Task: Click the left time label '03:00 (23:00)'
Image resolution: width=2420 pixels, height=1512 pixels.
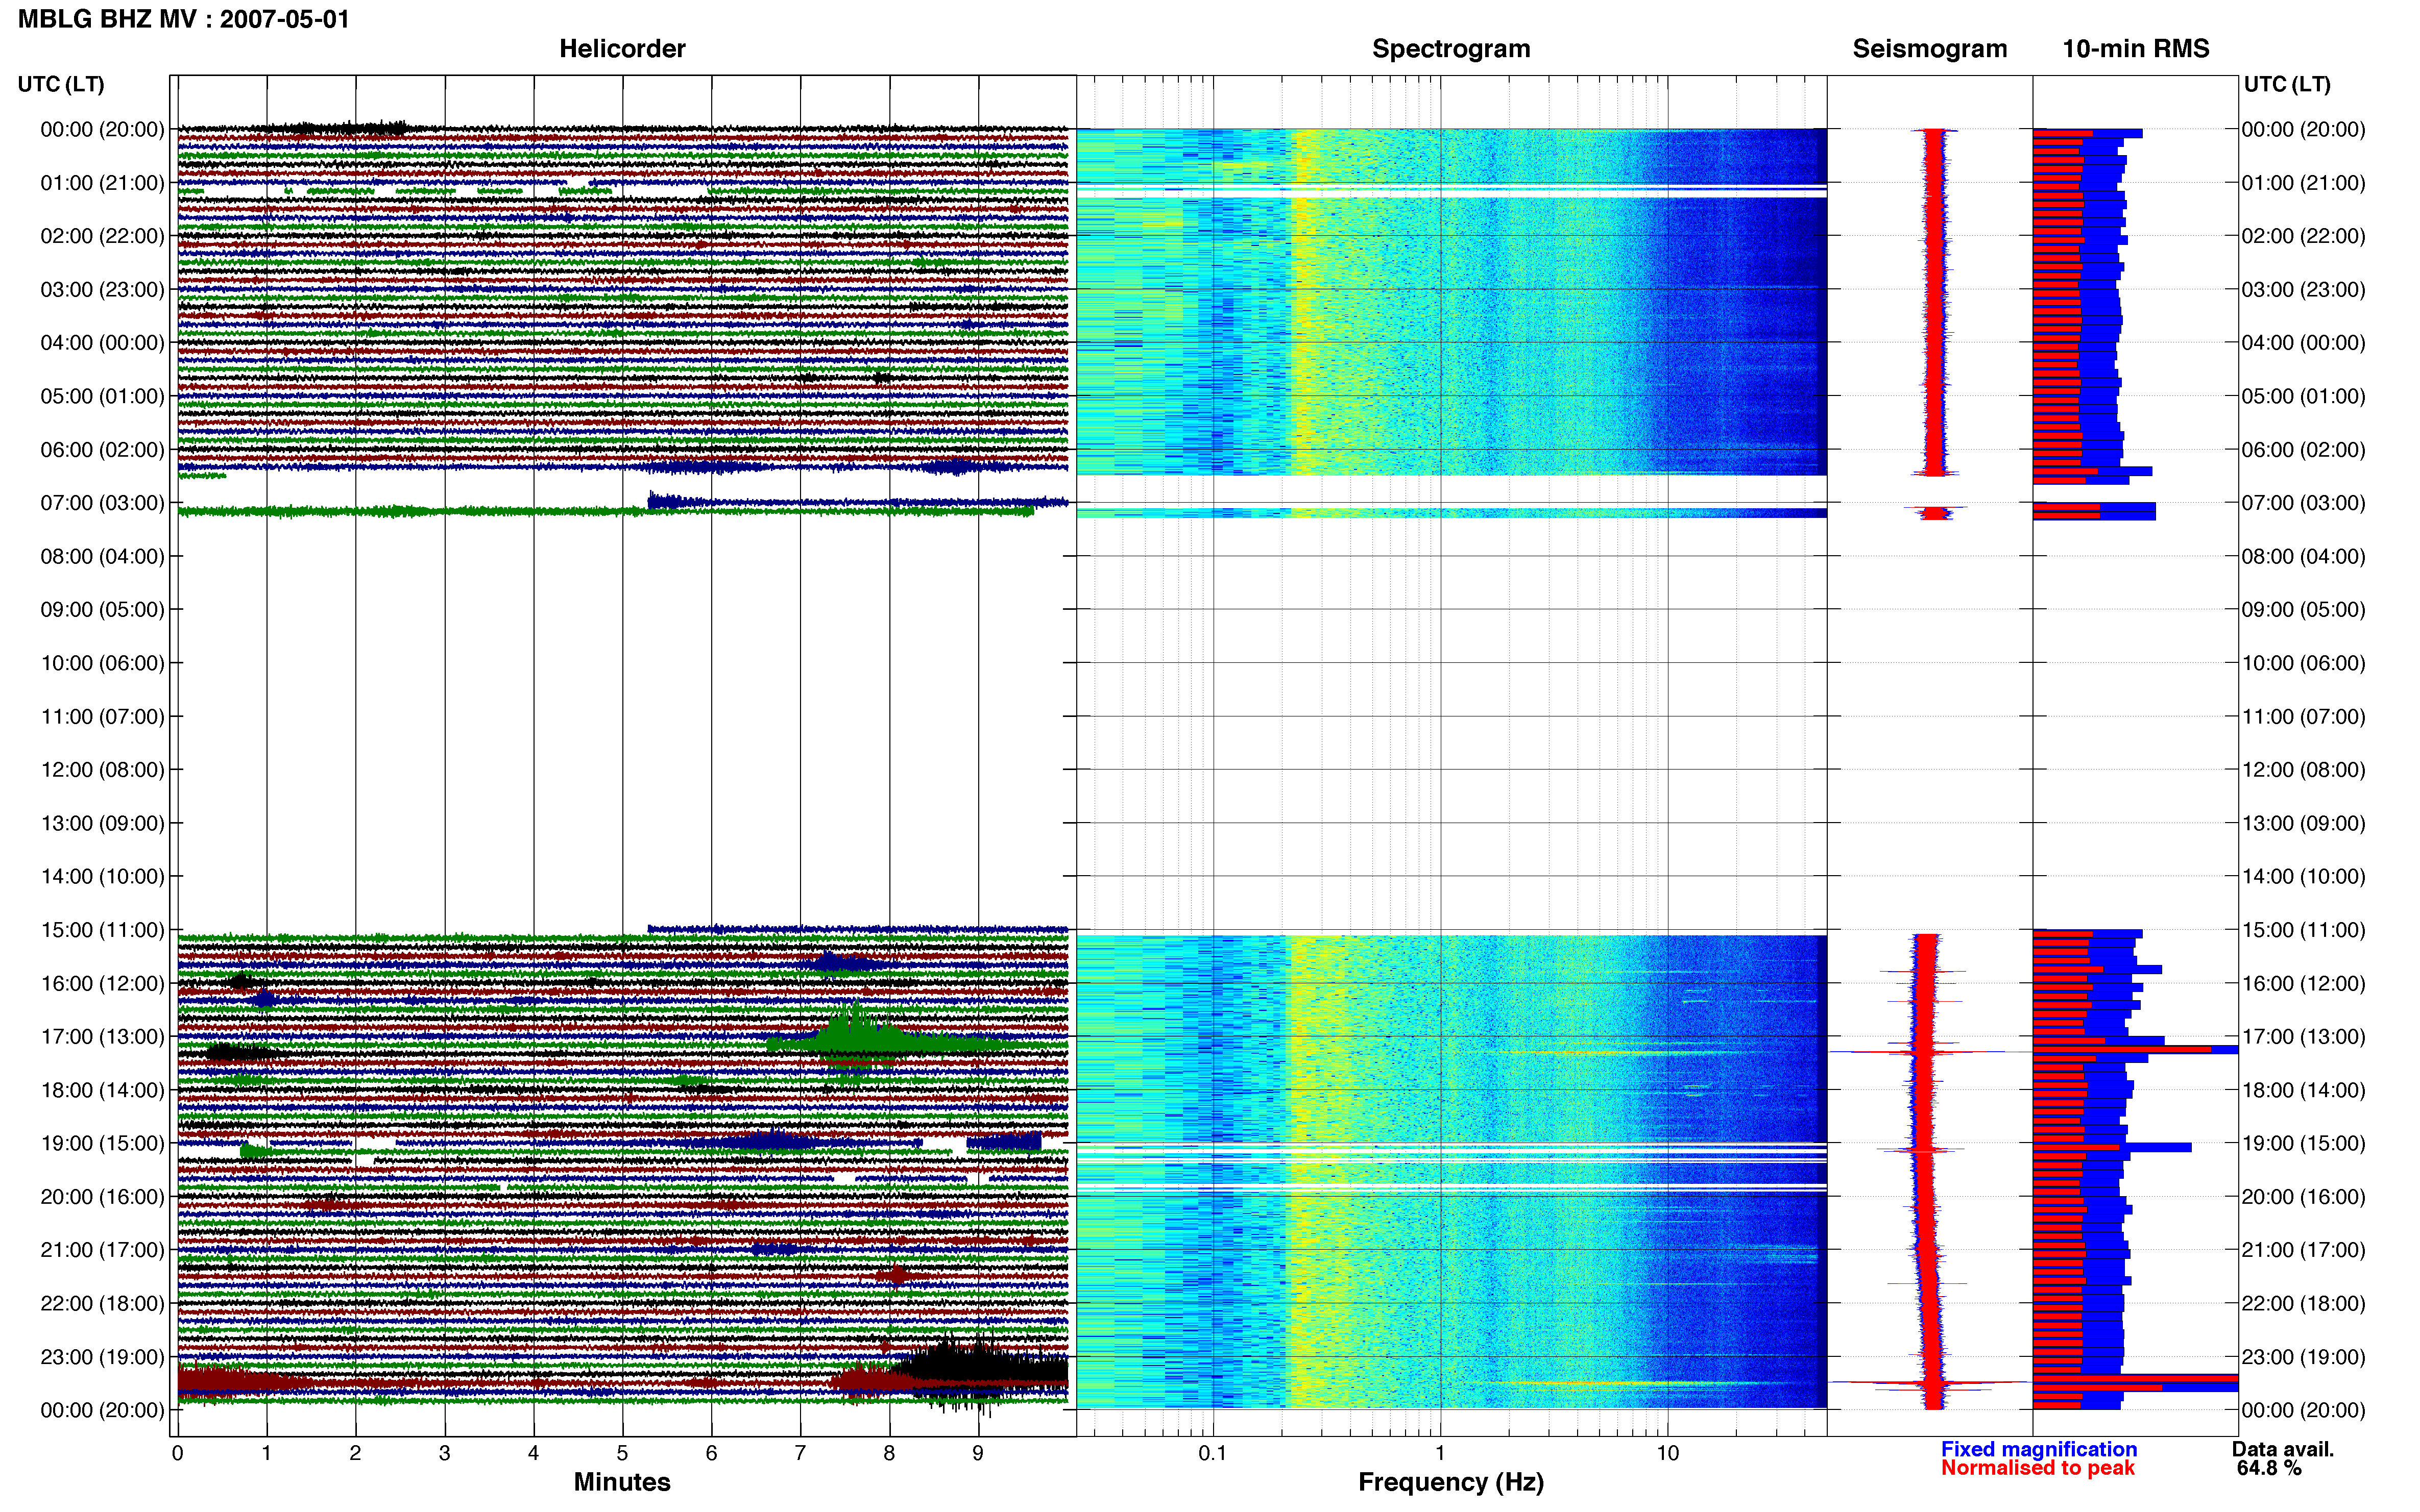Action: click(102, 290)
